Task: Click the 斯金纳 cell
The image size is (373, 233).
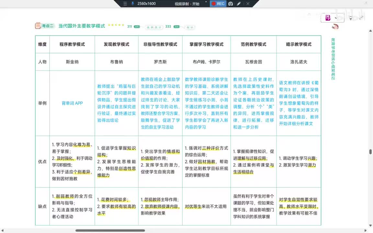Action: pos(72,62)
